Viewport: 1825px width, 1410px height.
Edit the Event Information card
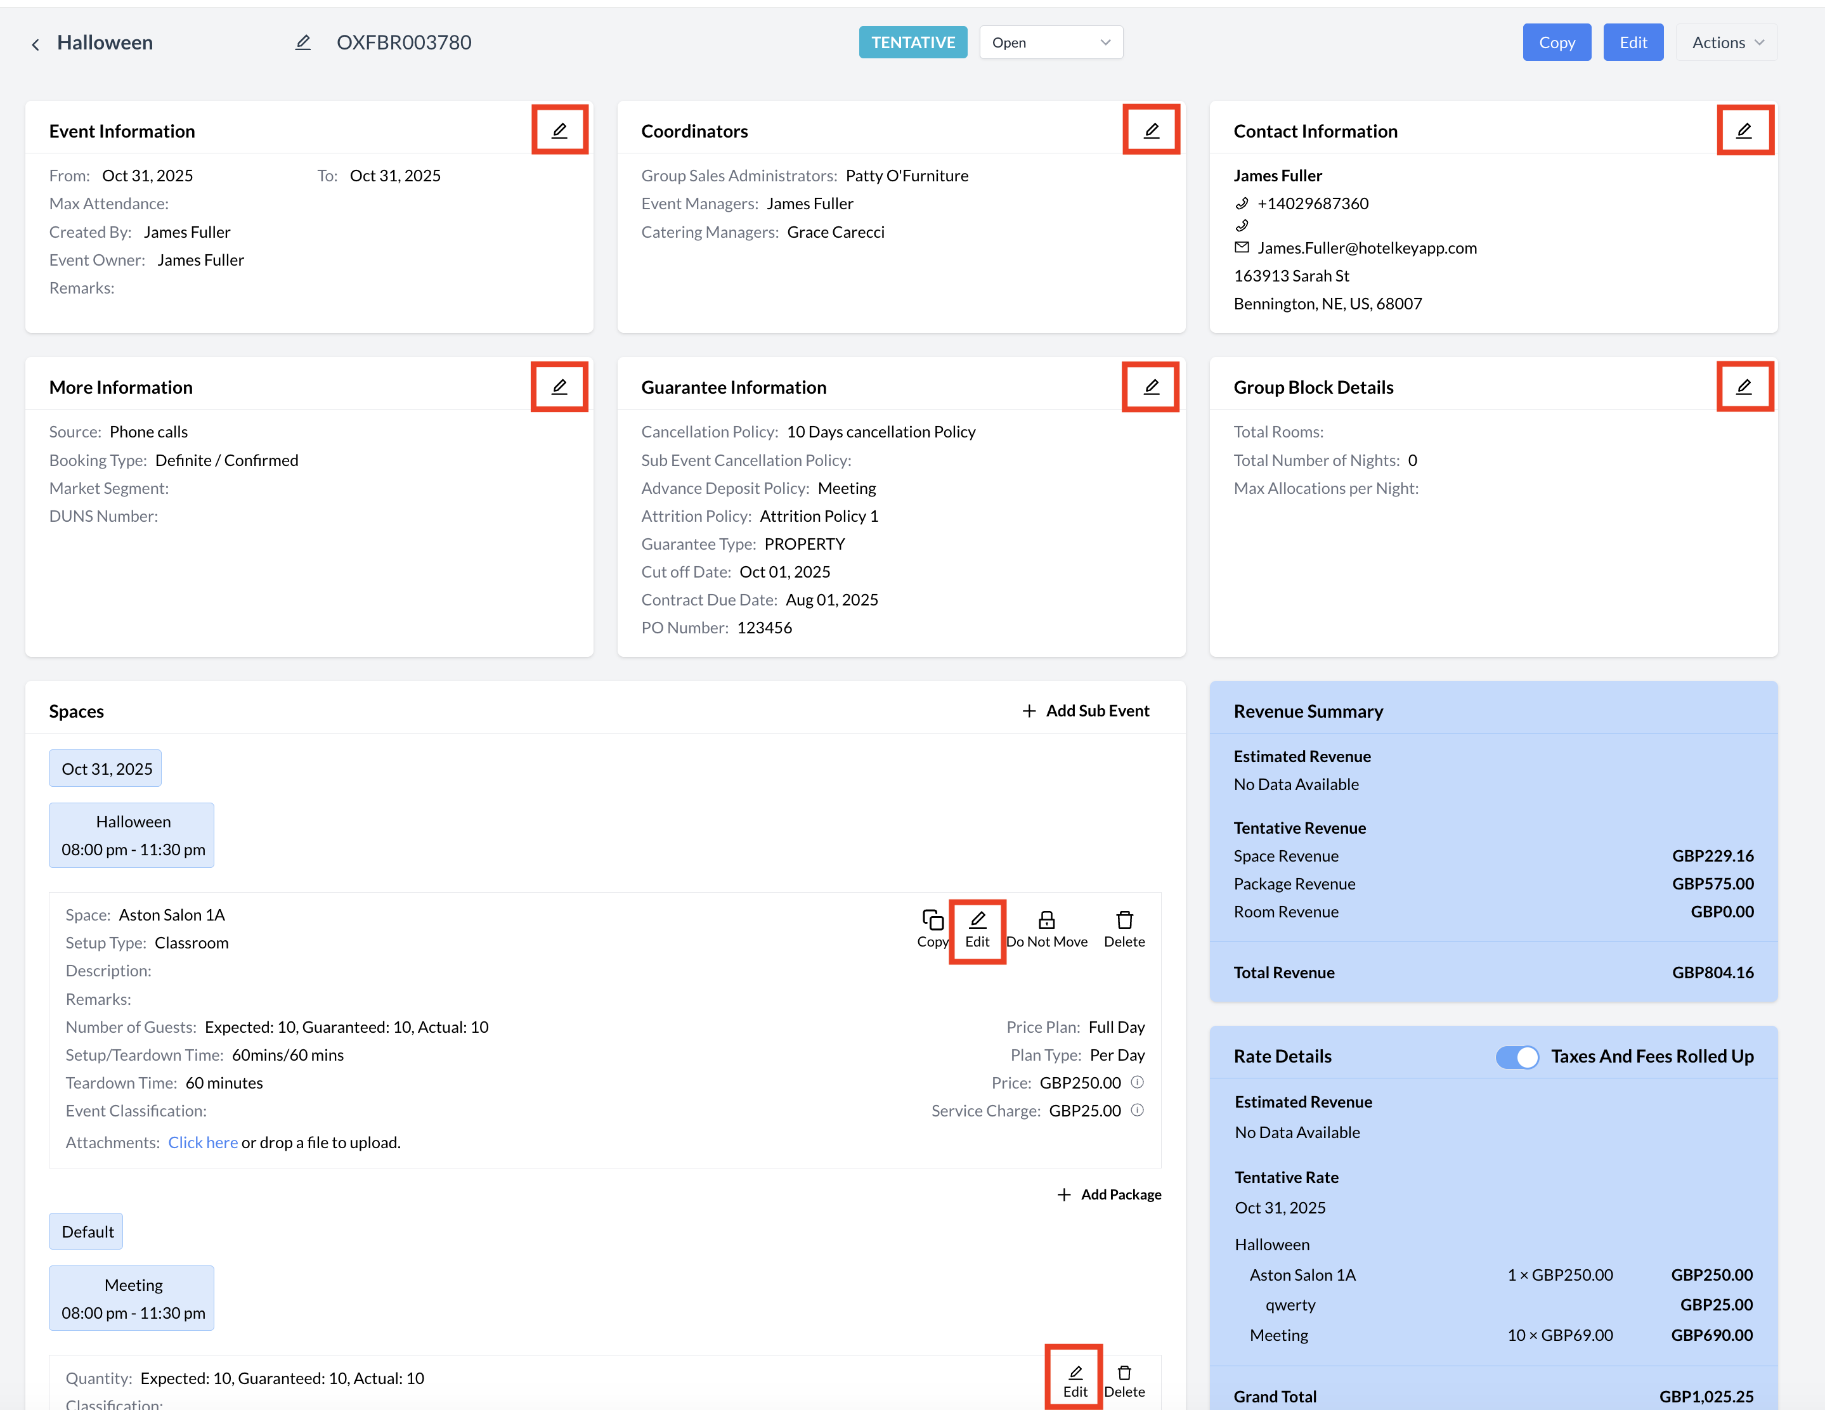[559, 131]
